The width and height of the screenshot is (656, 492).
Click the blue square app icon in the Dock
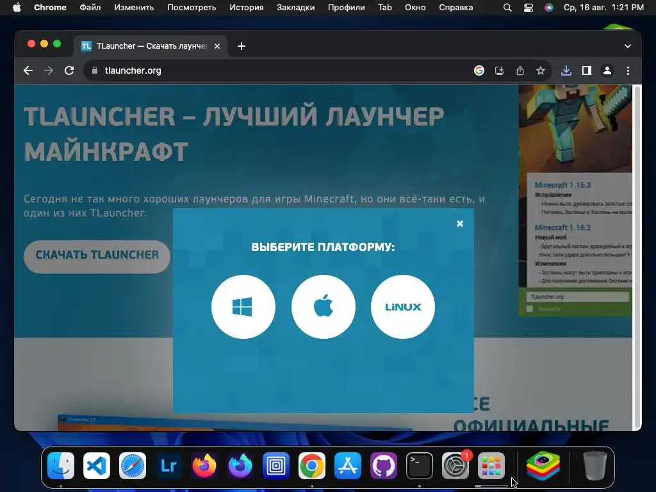pos(276,466)
